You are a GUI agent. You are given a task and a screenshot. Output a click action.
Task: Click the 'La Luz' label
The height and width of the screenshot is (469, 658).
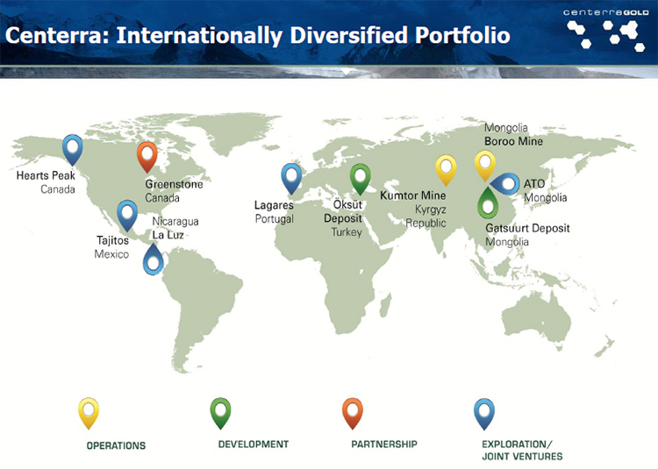pos(168,235)
